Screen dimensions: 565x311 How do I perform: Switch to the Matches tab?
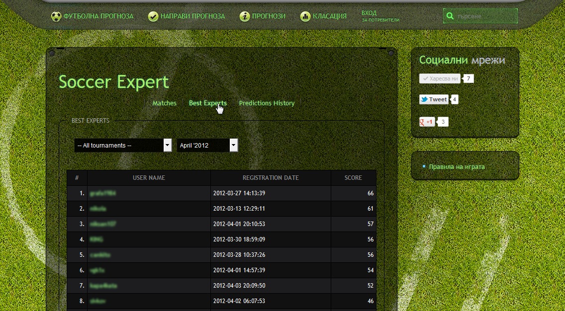tap(164, 103)
